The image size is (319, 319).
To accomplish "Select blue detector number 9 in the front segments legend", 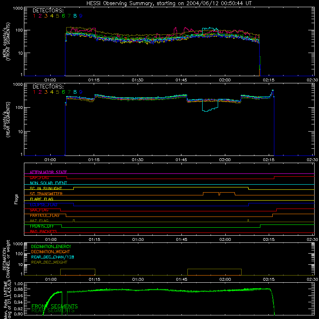I will [x=81, y=16].
